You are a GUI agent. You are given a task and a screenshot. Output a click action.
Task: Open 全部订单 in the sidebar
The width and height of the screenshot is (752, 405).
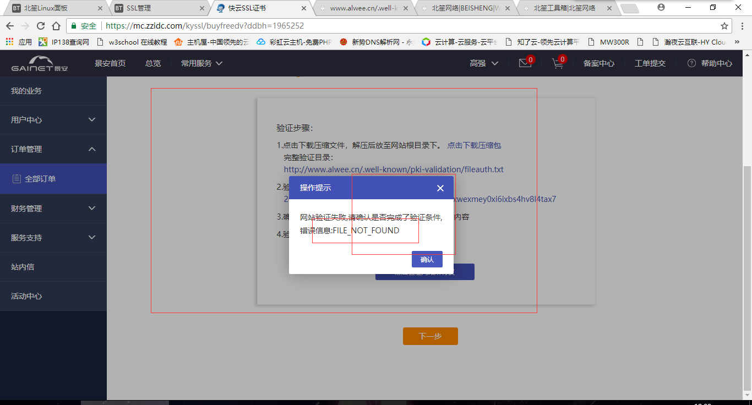[53, 179]
